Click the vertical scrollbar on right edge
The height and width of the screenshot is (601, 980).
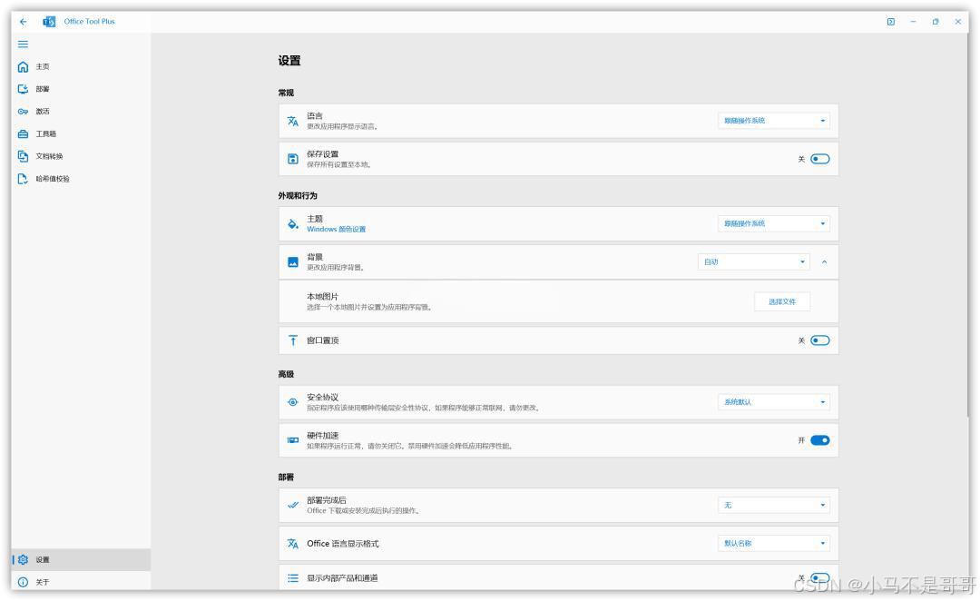coord(969,225)
